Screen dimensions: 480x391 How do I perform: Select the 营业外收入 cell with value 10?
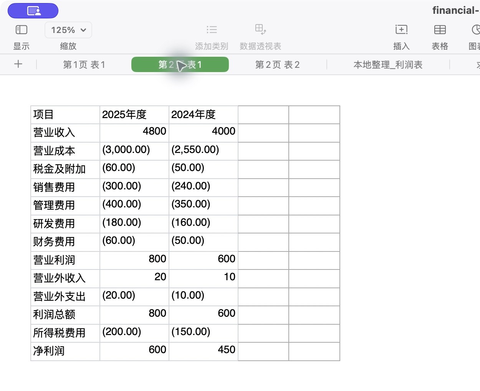point(204,279)
